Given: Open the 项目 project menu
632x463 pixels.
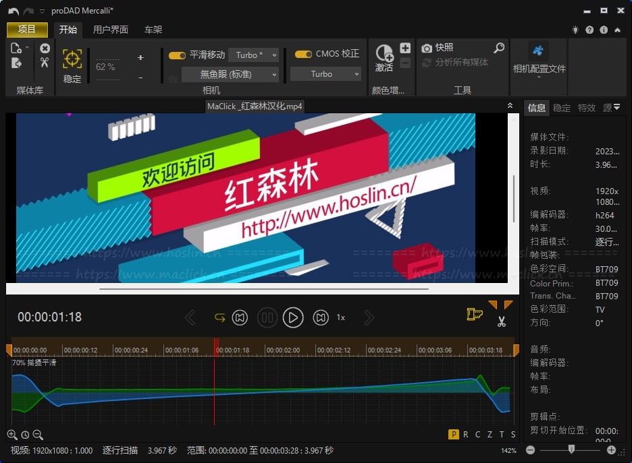Looking at the screenshot, I should pyautogui.click(x=27, y=30).
